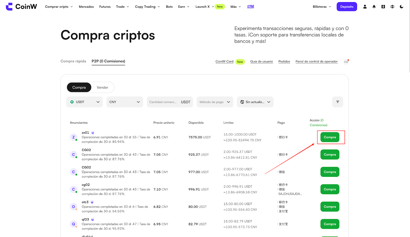This screenshot has height=237, width=410.
Task: Open the user profile icon
Action: coord(365,7)
